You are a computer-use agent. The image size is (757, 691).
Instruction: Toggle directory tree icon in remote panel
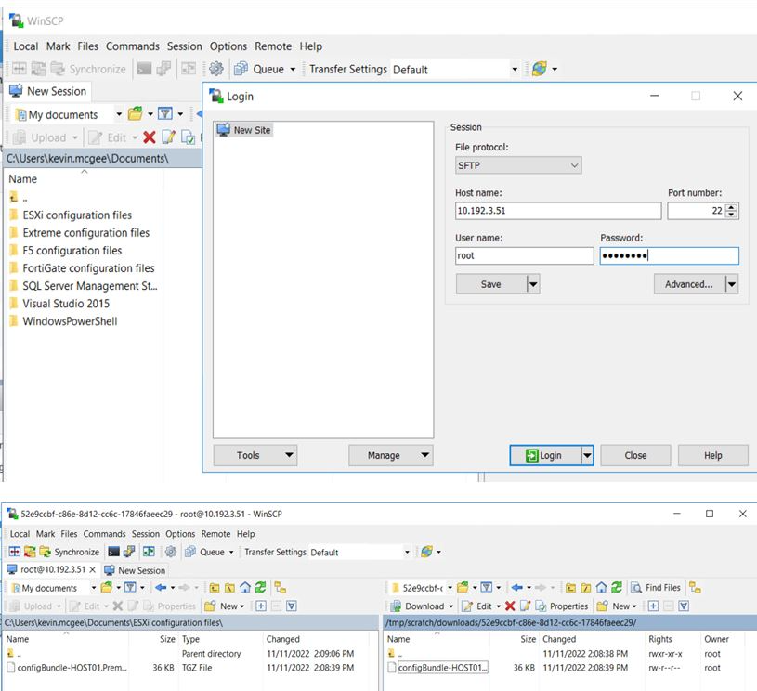point(695,588)
